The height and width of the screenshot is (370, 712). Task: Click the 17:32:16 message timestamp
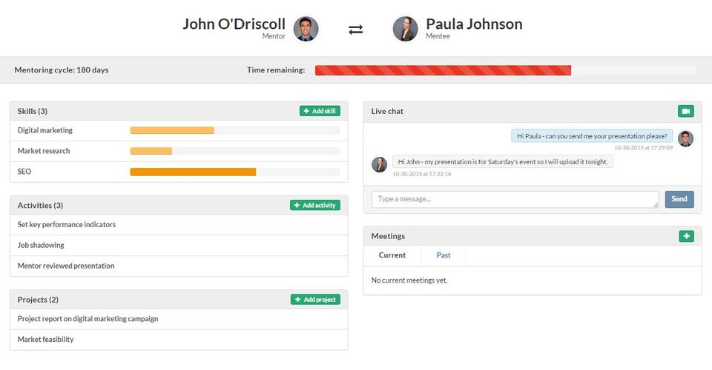tap(422, 174)
